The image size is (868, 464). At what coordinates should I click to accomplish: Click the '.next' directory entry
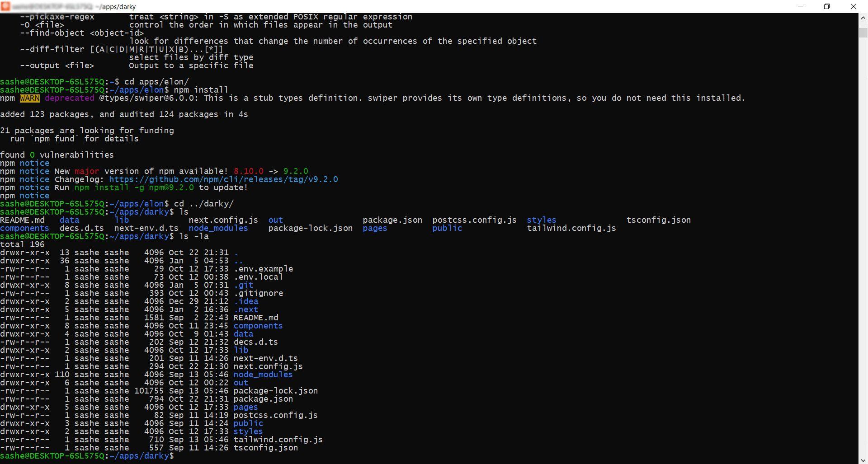[246, 309]
